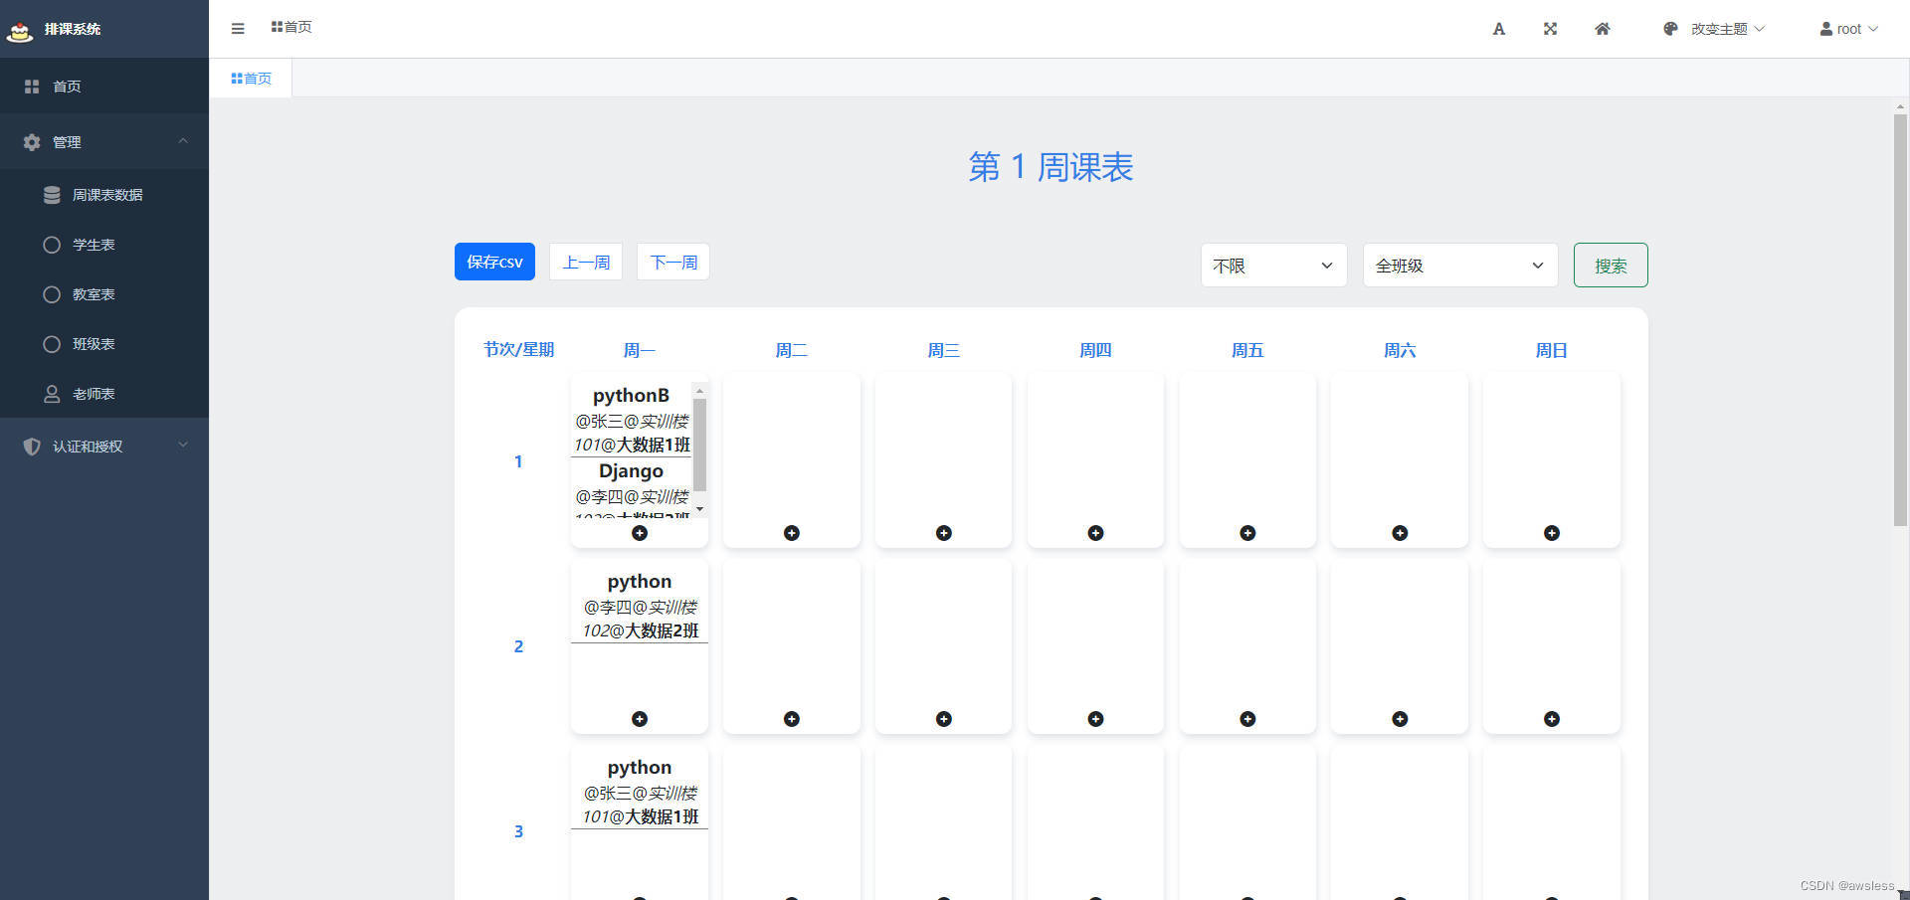The width and height of the screenshot is (1910, 900).
Task: Click the 周三 column header
Action: pos(944,350)
